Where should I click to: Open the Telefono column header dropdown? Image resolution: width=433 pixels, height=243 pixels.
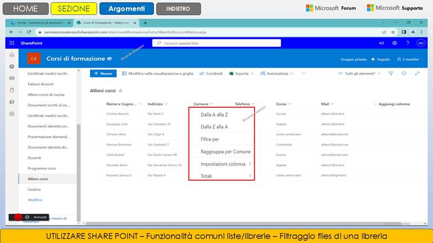(253, 104)
